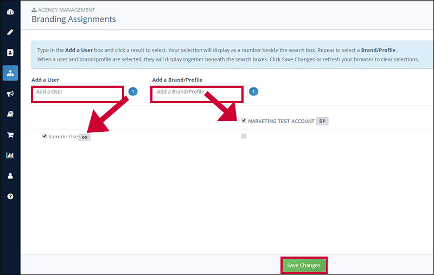Click the AGENCY MANAGEMENT breadcrumb text
Image resolution: width=434 pixels, height=275 pixels.
[x=66, y=10]
